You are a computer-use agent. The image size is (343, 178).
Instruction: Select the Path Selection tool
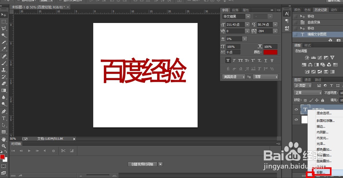coord(4,125)
